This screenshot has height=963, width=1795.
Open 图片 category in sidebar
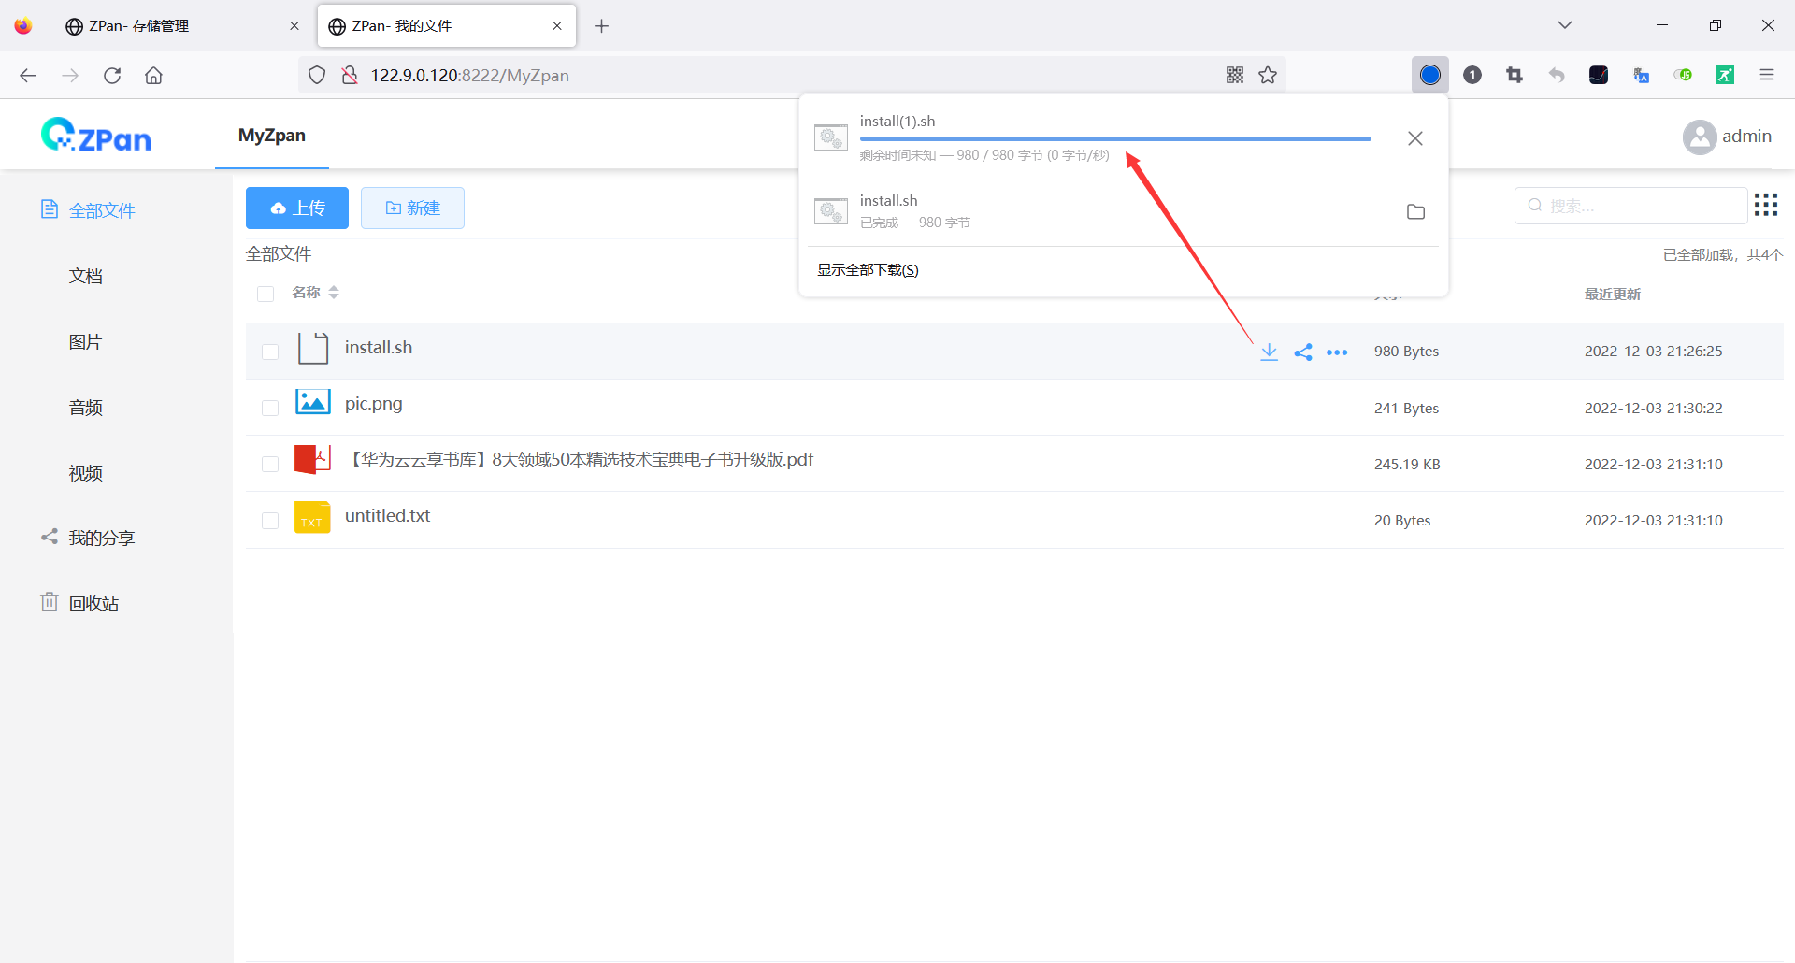tap(85, 341)
